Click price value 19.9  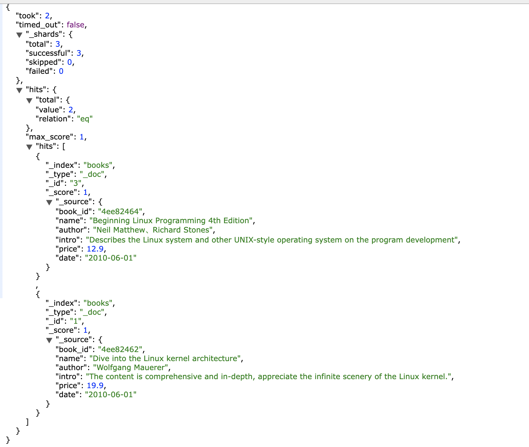pyautogui.click(x=95, y=386)
